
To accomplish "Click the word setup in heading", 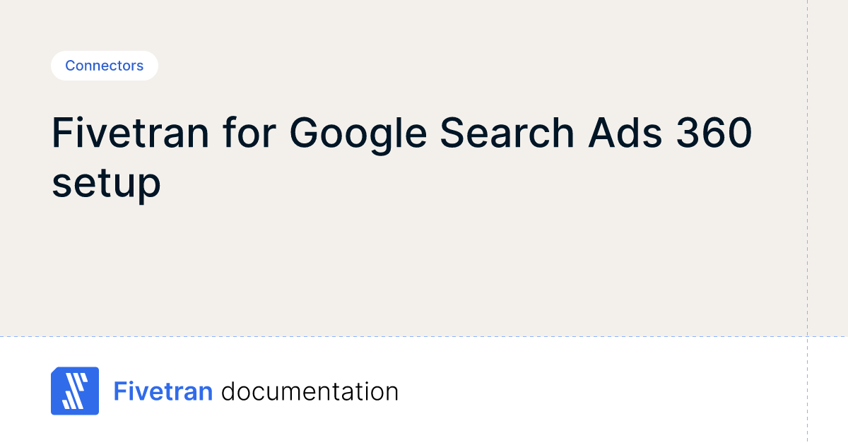I will [x=106, y=184].
